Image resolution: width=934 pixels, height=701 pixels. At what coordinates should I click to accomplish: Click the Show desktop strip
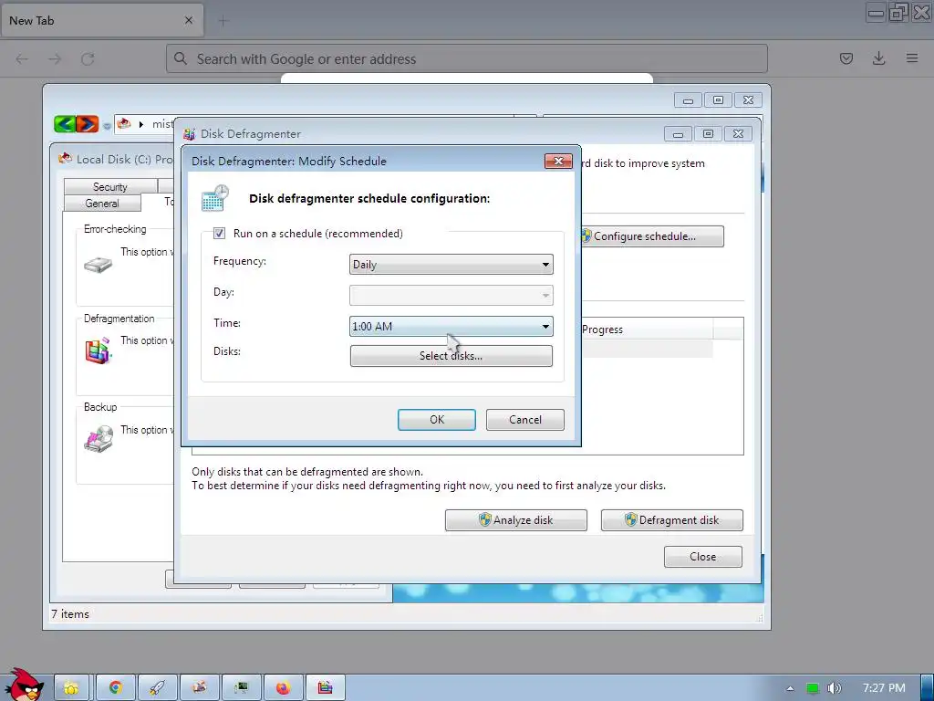tap(928, 688)
